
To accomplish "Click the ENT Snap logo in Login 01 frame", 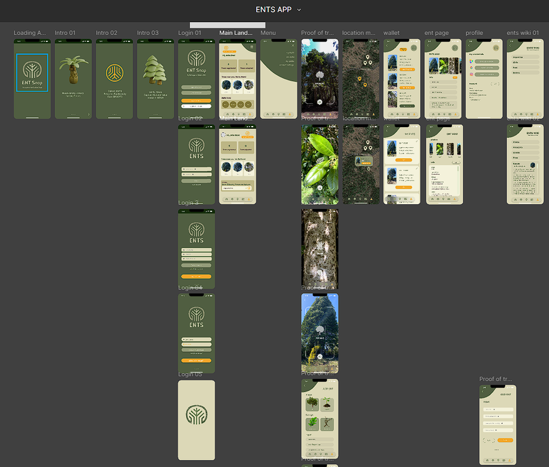I will 197,62.
